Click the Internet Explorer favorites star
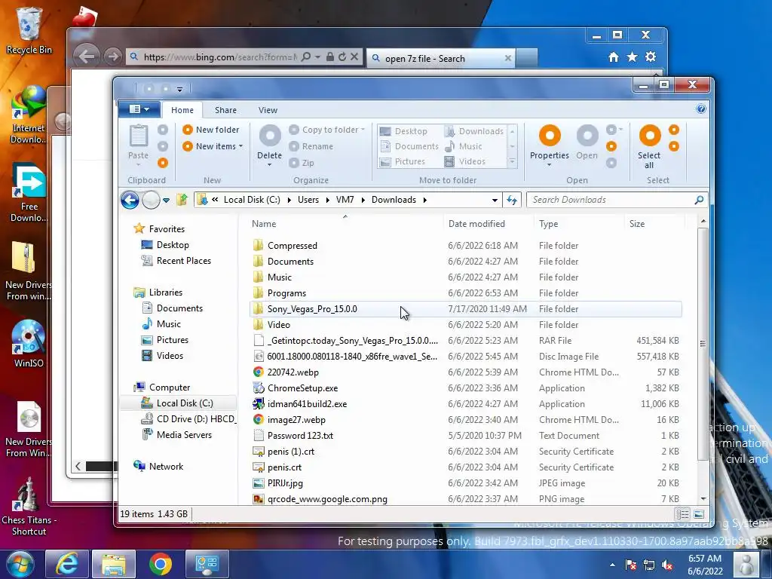The image size is (772, 579). pyautogui.click(x=633, y=57)
